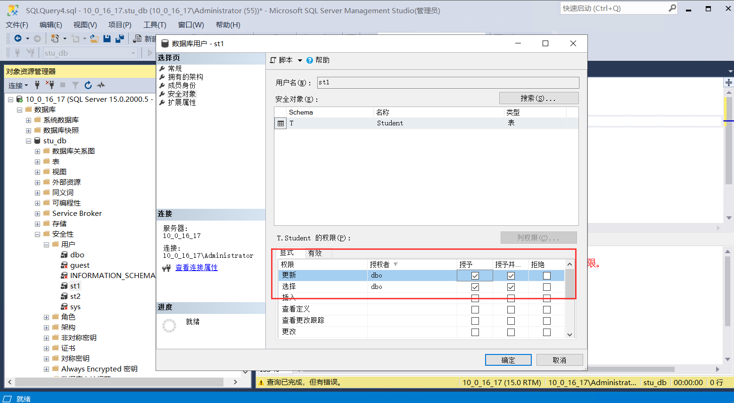
Task: Refresh the Object Explorer tree
Action: tap(88, 85)
